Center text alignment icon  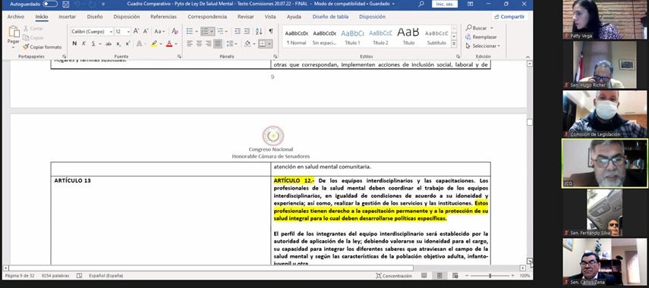pyautogui.click(x=199, y=43)
